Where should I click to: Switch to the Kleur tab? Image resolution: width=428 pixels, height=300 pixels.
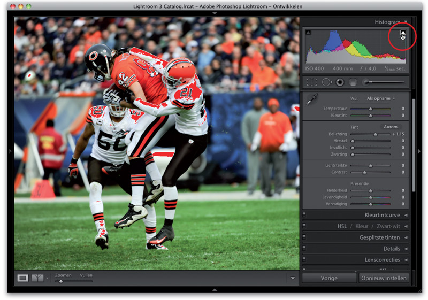click(x=362, y=226)
